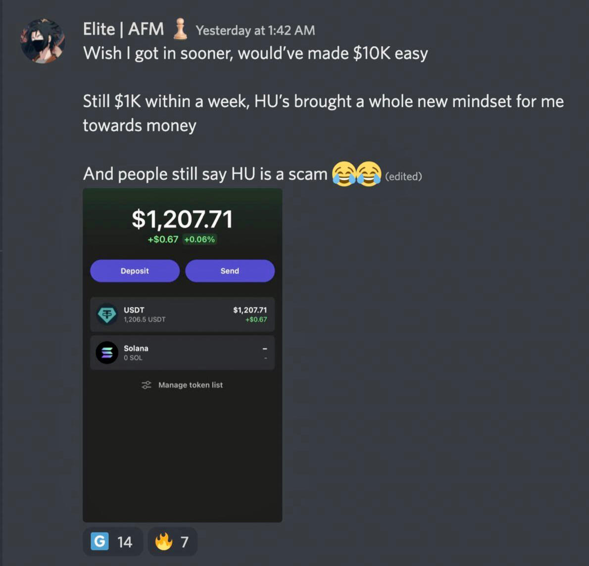Click the +0.06% change badge
The width and height of the screenshot is (589, 566).
tap(199, 239)
